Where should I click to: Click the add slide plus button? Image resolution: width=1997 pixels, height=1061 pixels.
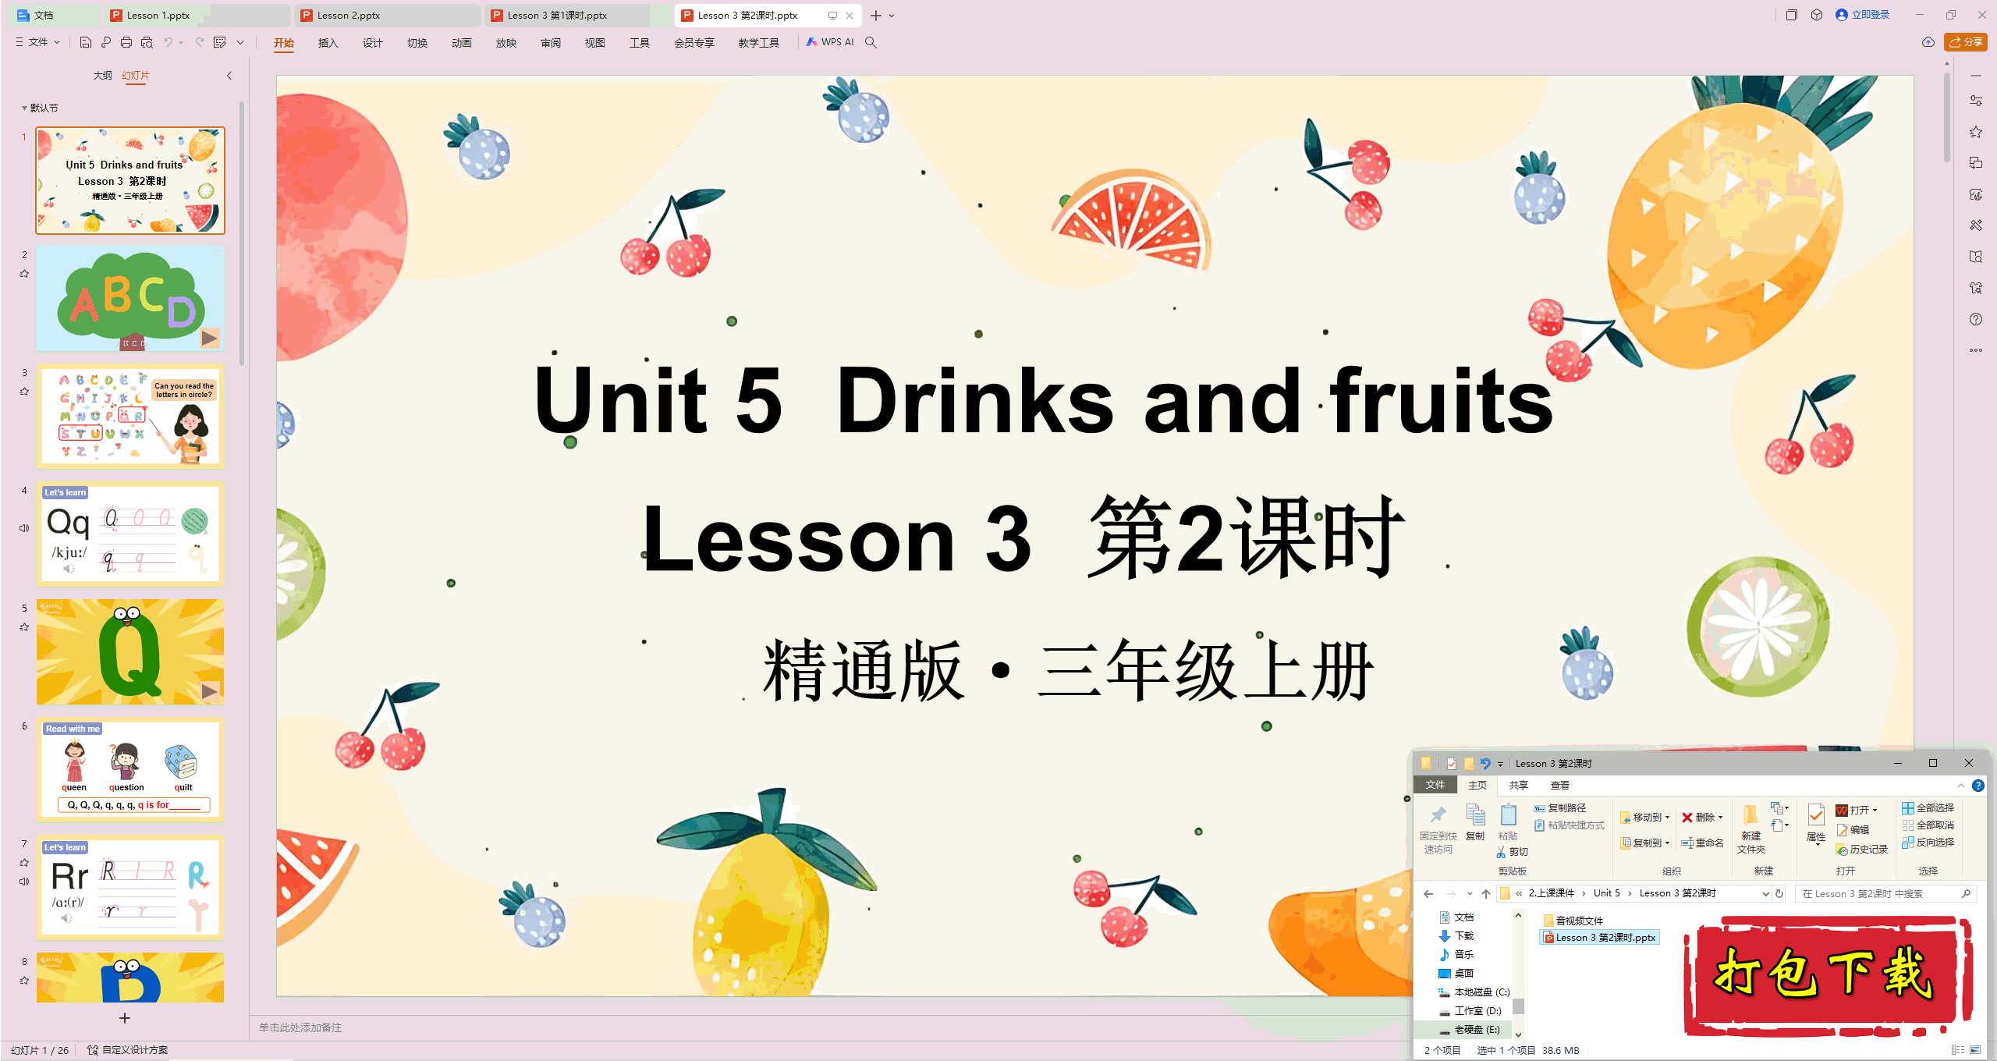pyautogui.click(x=125, y=1018)
